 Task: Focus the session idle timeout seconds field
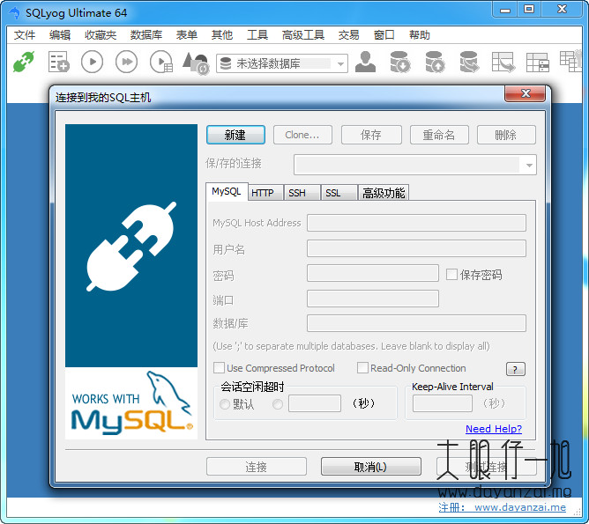point(315,403)
